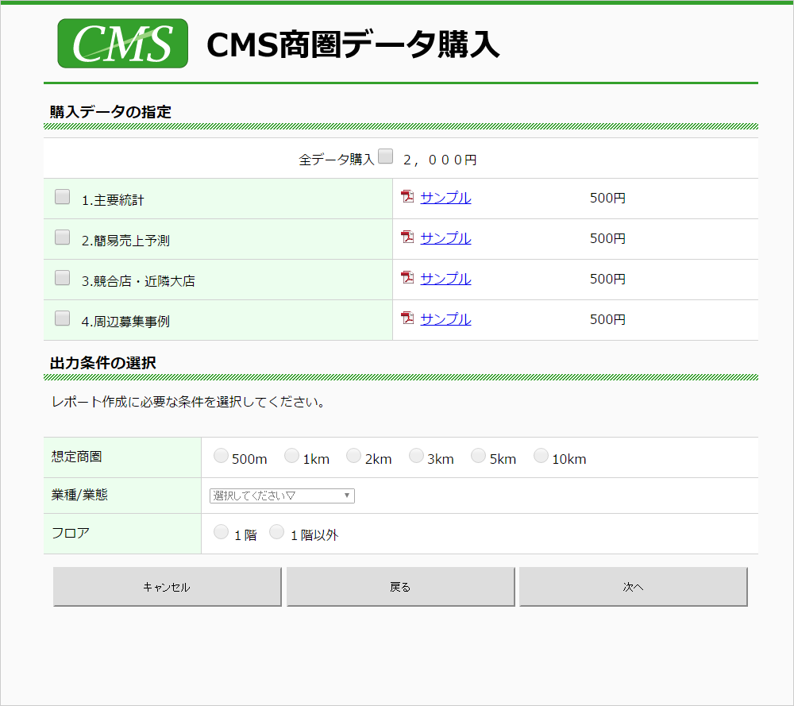Screen dimensions: 794x706
Task: Click the 次へ button
Action: tap(633, 586)
